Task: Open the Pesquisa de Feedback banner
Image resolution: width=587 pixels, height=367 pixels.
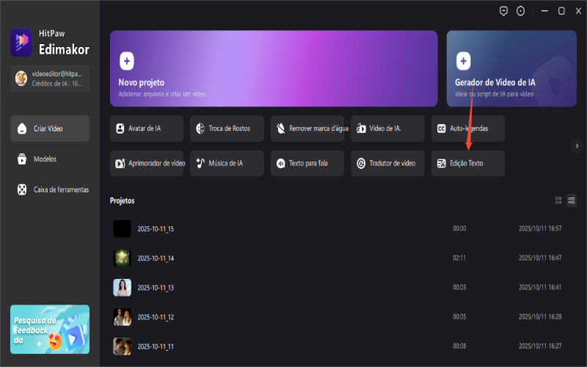Action: click(50, 329)
